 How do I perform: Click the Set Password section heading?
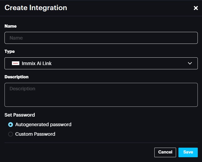[20, 115]
